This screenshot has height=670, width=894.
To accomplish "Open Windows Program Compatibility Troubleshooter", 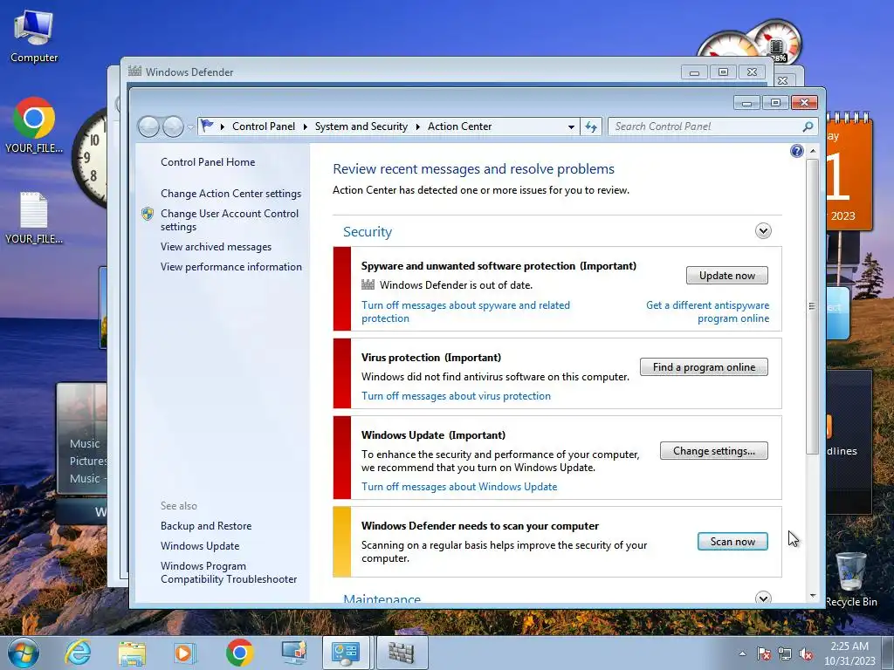I will (229, 572).
